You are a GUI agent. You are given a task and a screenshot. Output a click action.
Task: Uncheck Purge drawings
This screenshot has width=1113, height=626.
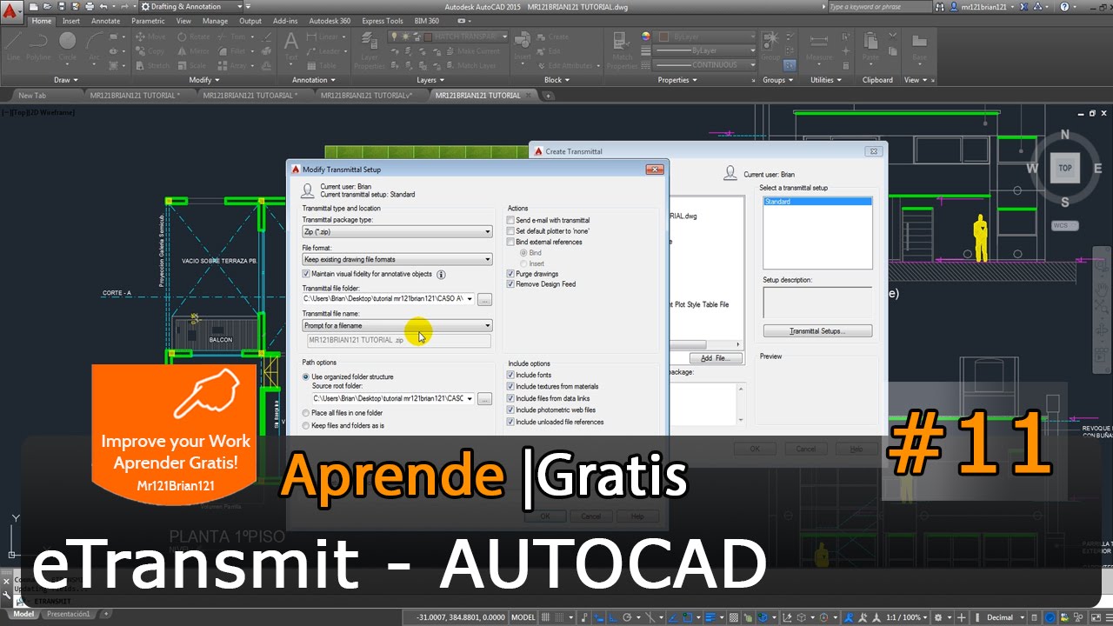(x=511, y=274)
